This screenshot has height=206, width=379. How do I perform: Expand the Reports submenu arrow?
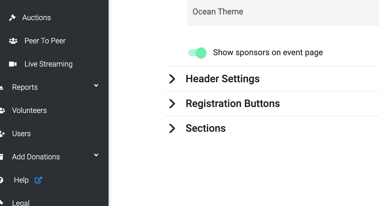click(96, 86)
